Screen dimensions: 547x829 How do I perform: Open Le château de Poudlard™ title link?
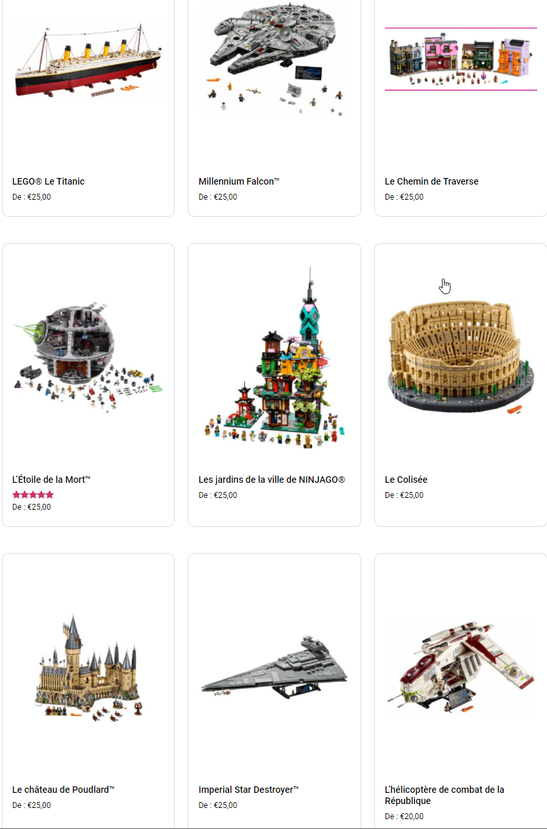[64, 790]
